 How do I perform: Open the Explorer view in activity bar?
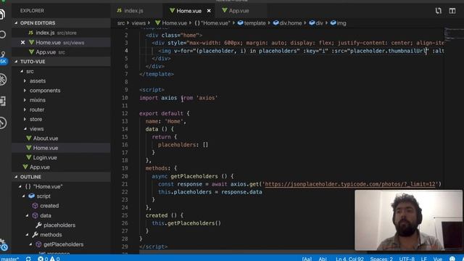tap(2, 14)
